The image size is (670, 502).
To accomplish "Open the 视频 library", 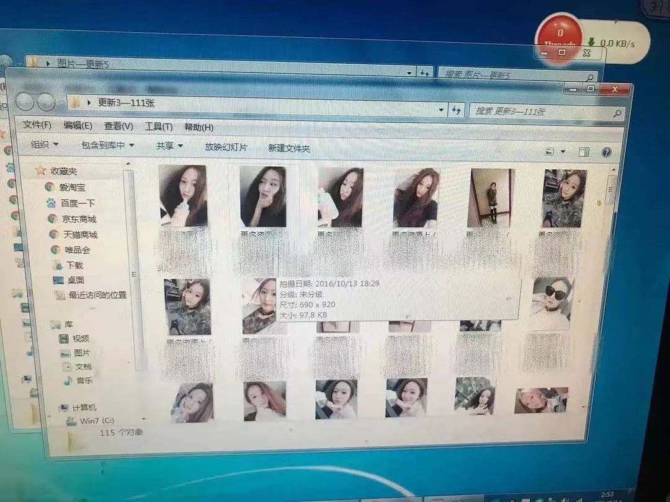I will [81, 338].
